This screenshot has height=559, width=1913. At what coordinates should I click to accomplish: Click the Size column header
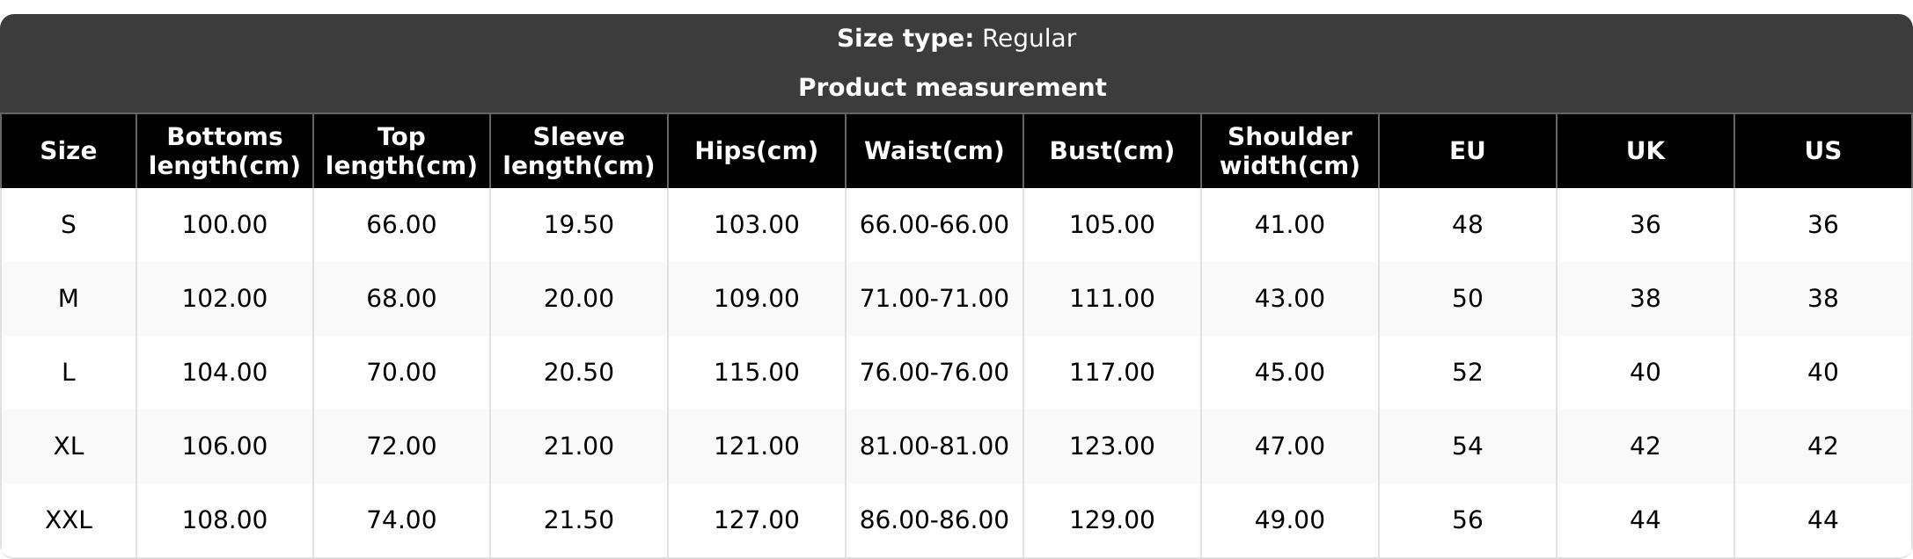tap(69, 151)
